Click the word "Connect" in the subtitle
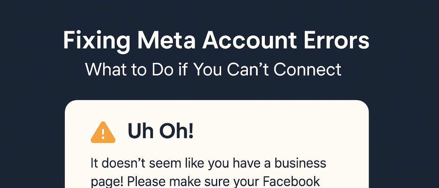The width and height of the screenshot is (439, 188). (307, 69)
